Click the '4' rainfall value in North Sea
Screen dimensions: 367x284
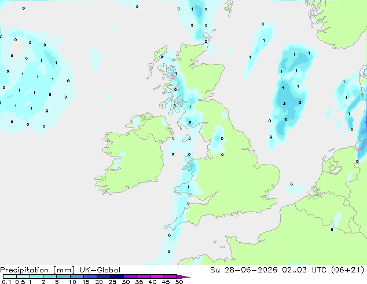pyautogui.click(x=283, y=88)
